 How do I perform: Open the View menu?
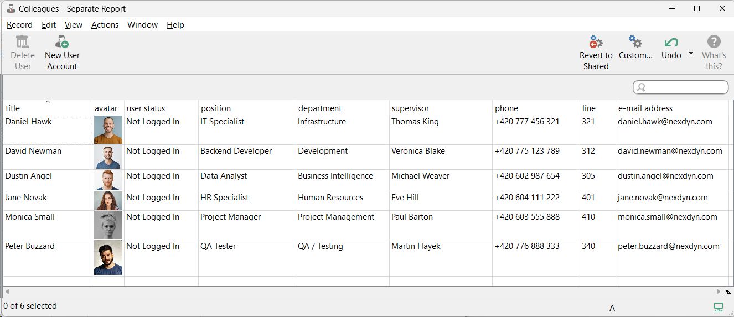point(73,25)
